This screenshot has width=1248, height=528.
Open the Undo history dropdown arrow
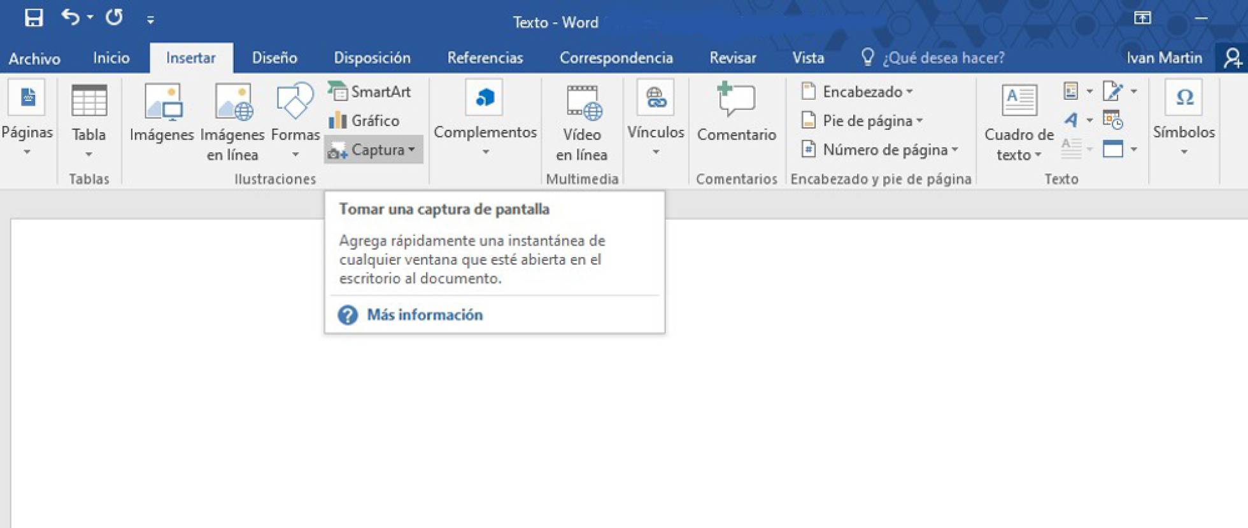(x=90, y=17)
